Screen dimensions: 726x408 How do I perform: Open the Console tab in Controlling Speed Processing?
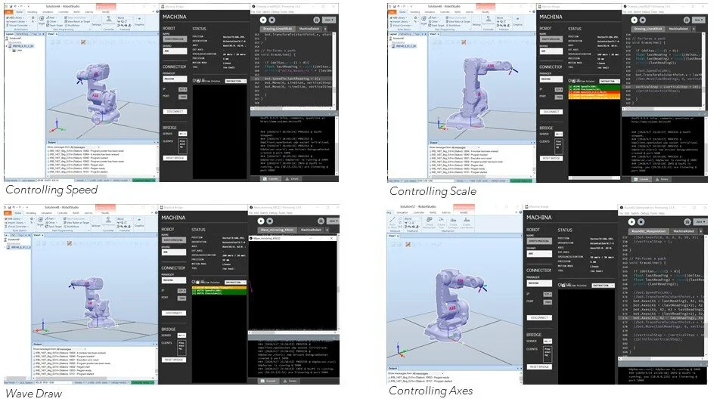pyautogui.click(x=271, y=178)
